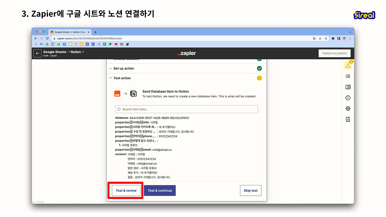386x217 pixels.
Task: Click the Update to publish button
Action: pyautogui.click(x=334, y=53)
